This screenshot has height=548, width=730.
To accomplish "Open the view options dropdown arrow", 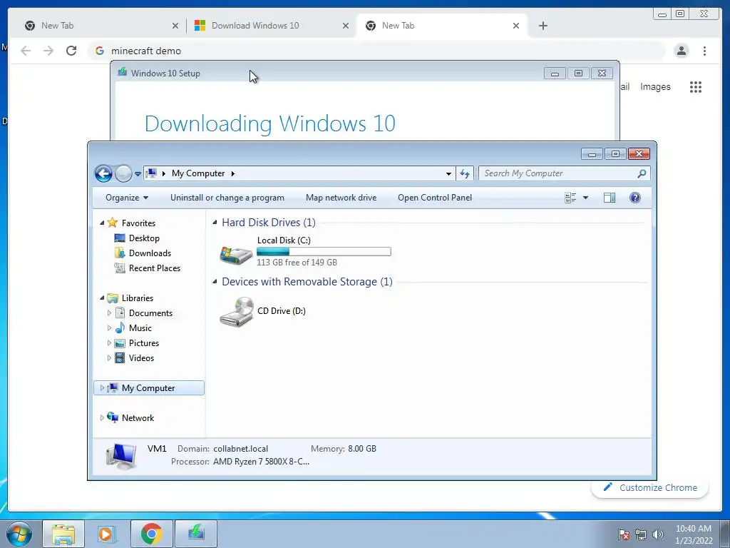I will (x=586, y=198).
